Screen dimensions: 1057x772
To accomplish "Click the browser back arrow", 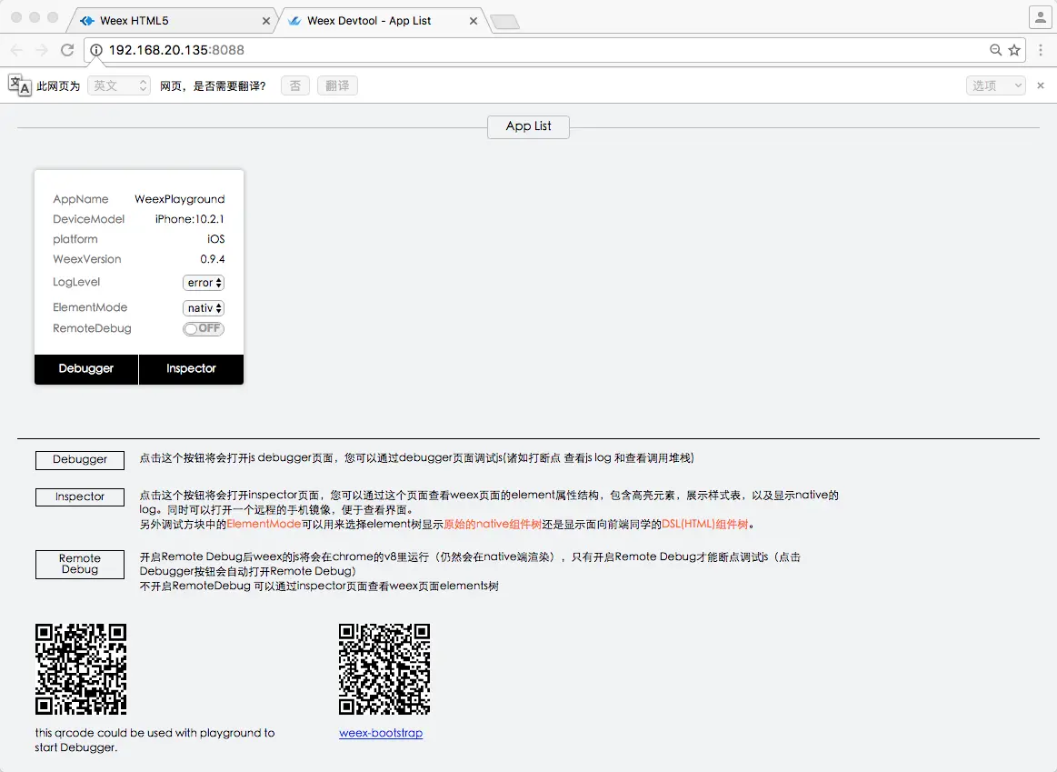I will point(17,50).
